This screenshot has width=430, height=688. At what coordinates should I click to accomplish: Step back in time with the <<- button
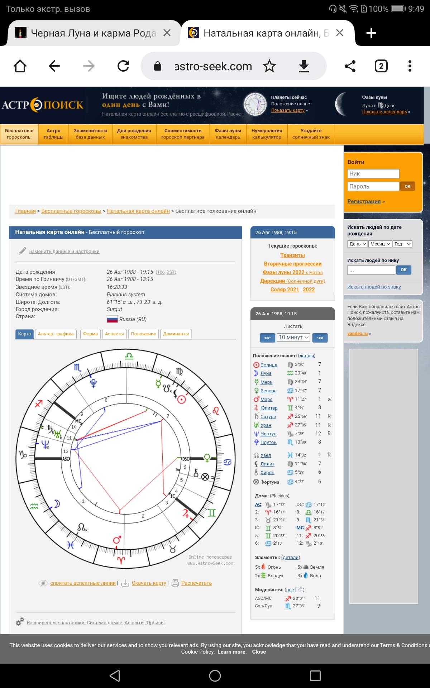click(267, 338)
